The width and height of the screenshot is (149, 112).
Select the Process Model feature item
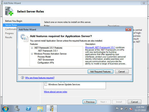[x=44, y=57]
